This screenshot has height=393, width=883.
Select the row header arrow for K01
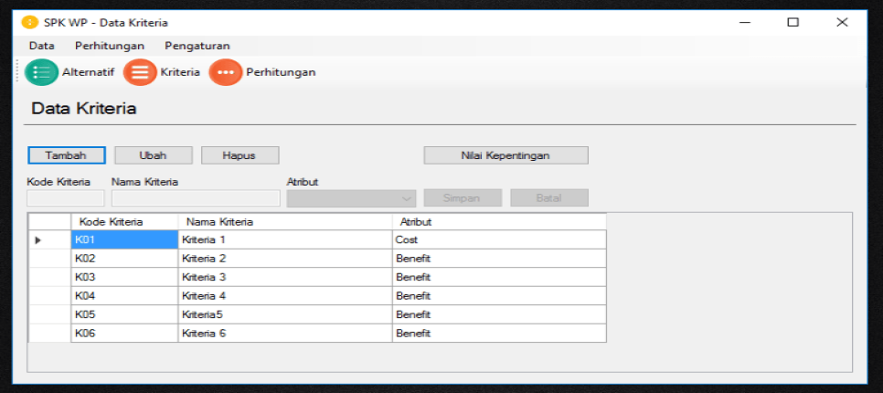49,239
